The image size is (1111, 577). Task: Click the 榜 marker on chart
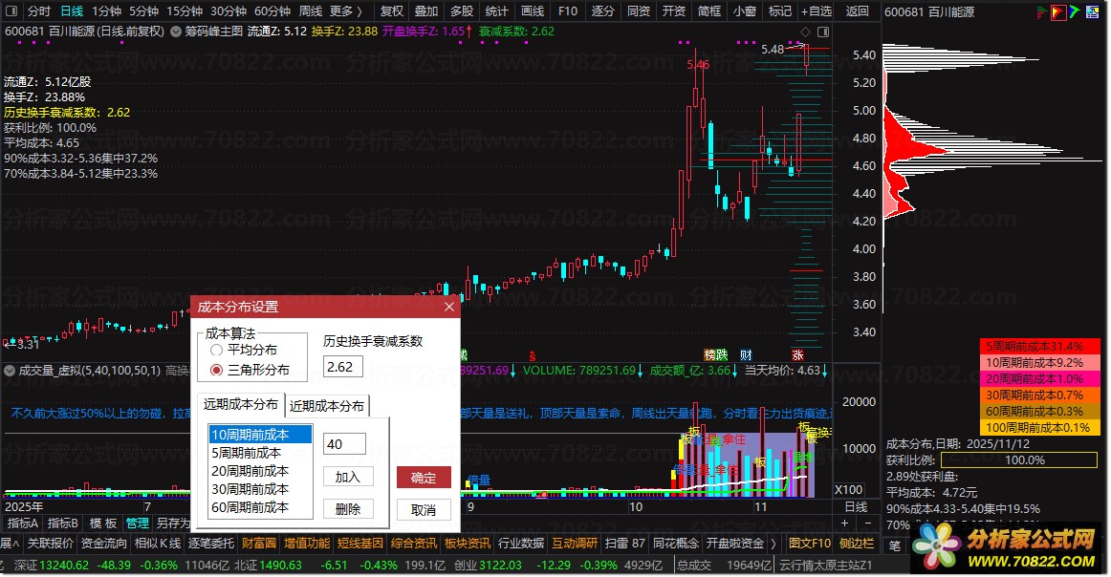[x=710, y=354]
